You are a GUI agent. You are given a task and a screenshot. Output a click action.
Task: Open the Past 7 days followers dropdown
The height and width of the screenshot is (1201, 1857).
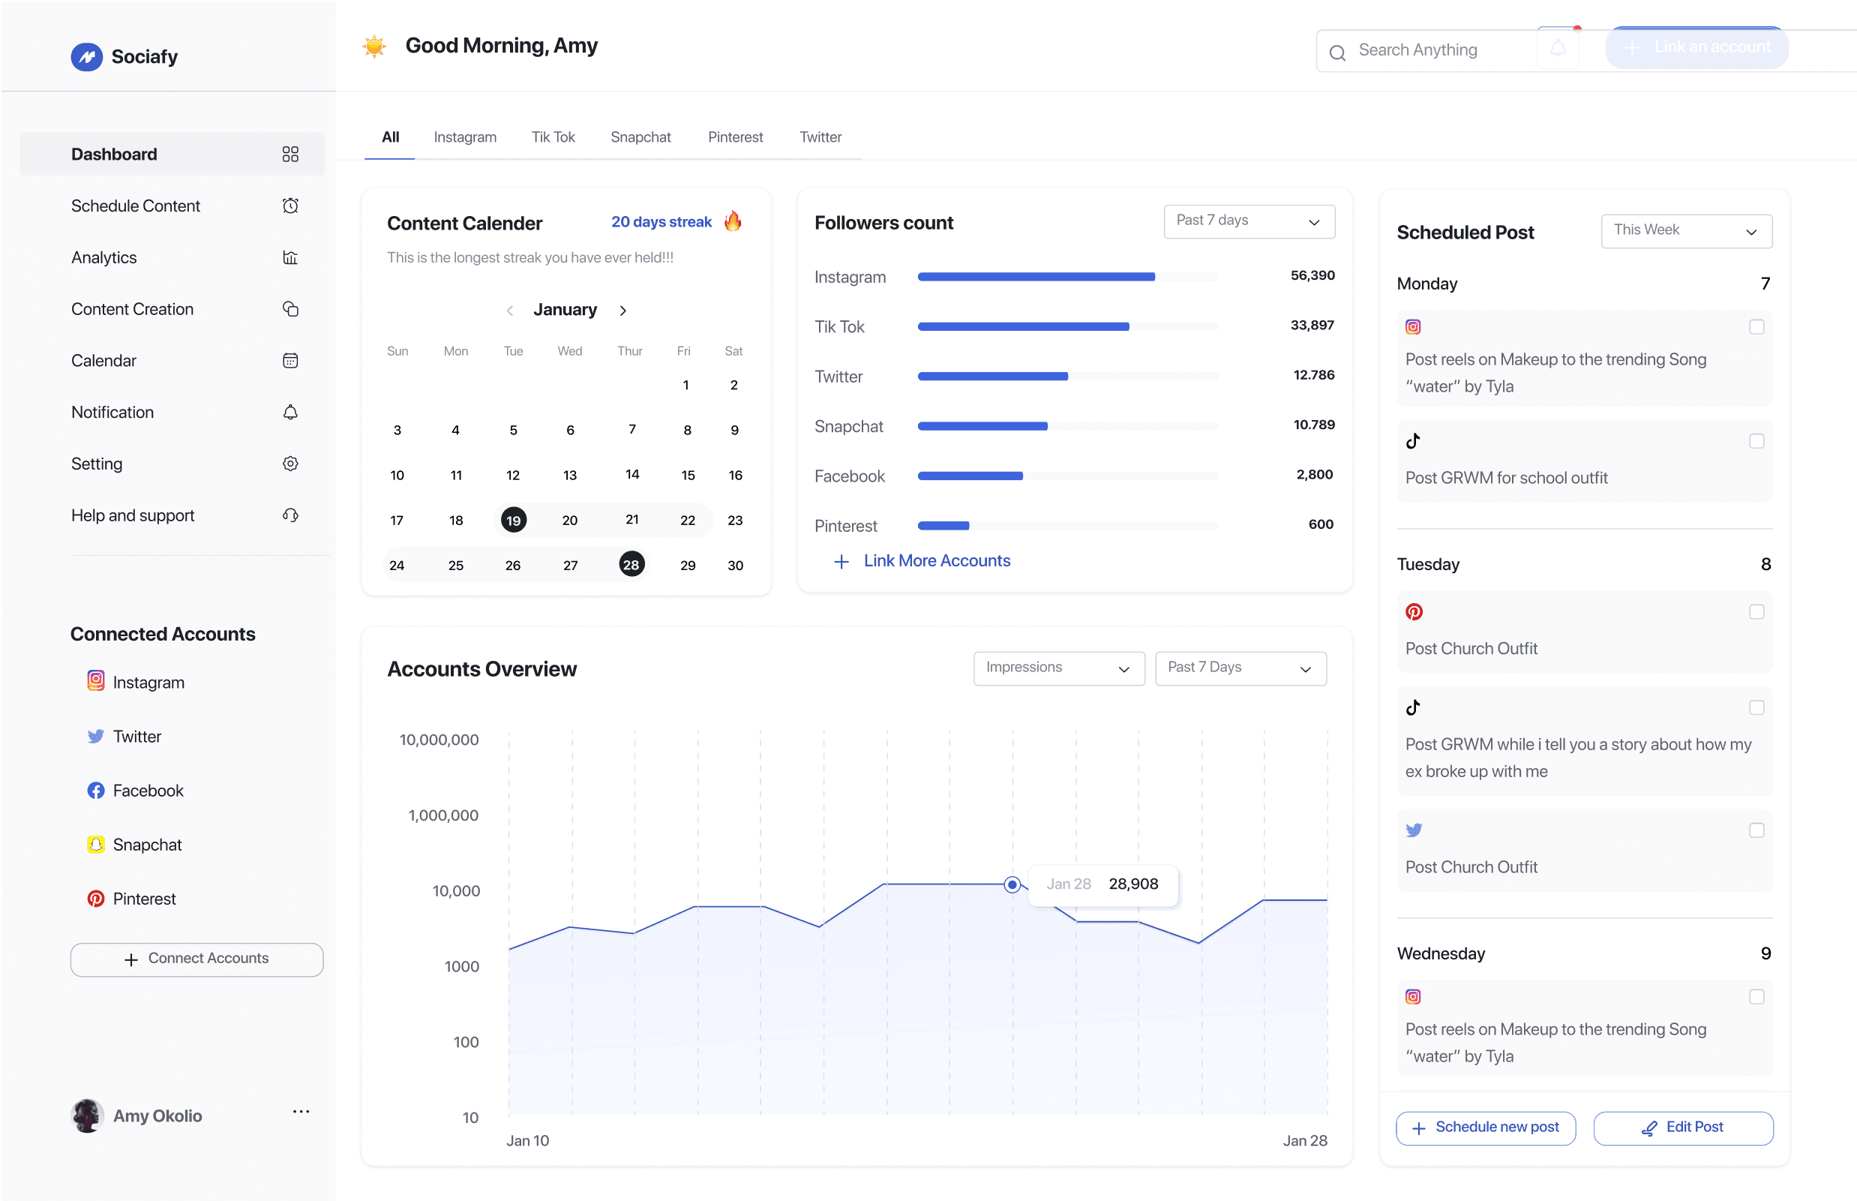[x=1248, y=221]
